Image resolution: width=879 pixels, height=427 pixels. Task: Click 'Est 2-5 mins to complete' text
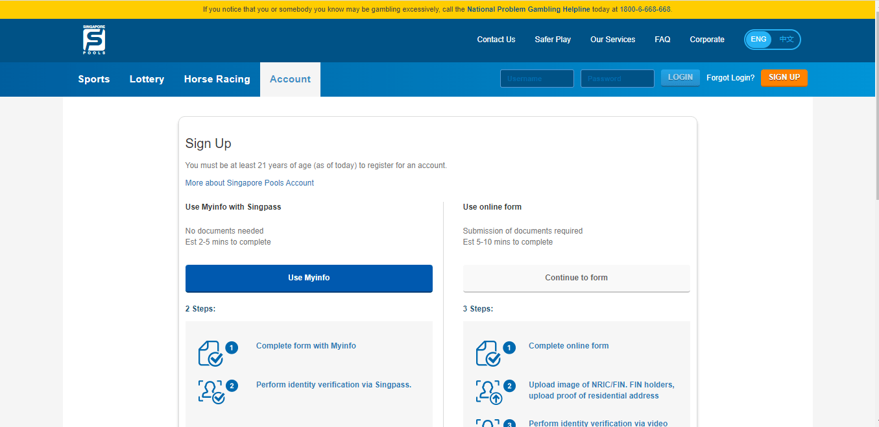point(228,242)
